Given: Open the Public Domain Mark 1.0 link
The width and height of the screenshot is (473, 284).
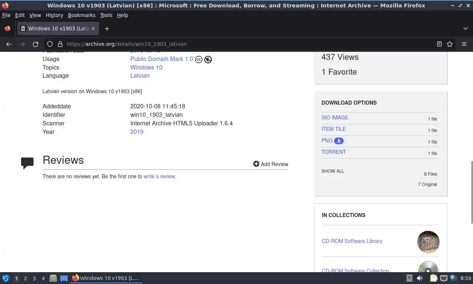Looking at the screenshot, I should (x=161, y=59).
